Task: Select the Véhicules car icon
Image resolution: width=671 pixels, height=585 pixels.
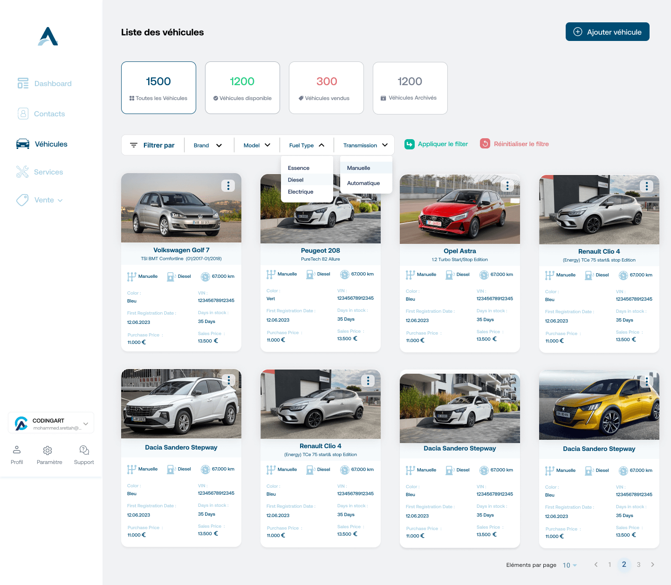Action: click(x=23, y=144)
